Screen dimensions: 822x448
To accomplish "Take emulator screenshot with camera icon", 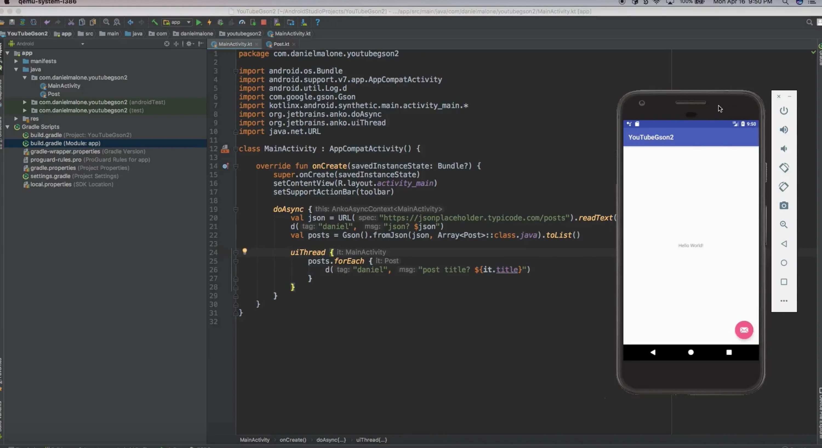I will 784,206.
